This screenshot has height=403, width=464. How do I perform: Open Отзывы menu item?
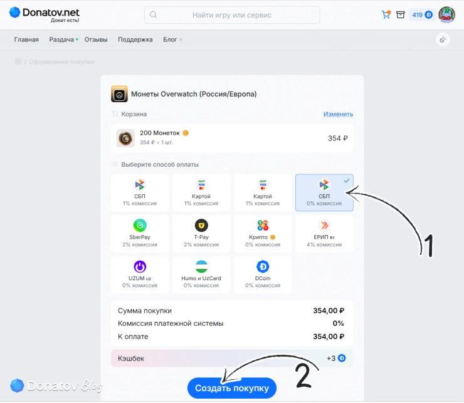[96, 39]
